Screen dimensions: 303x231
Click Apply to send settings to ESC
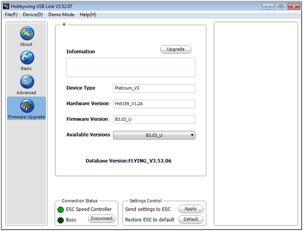[191, 209]
